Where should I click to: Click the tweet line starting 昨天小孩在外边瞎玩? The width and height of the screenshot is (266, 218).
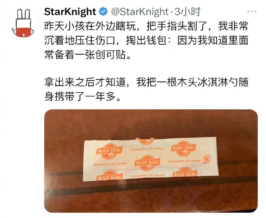146,27
